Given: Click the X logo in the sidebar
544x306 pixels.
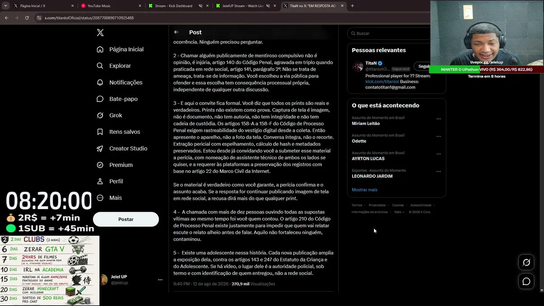Looking at the screenshot, I should (x=100, y=33).
